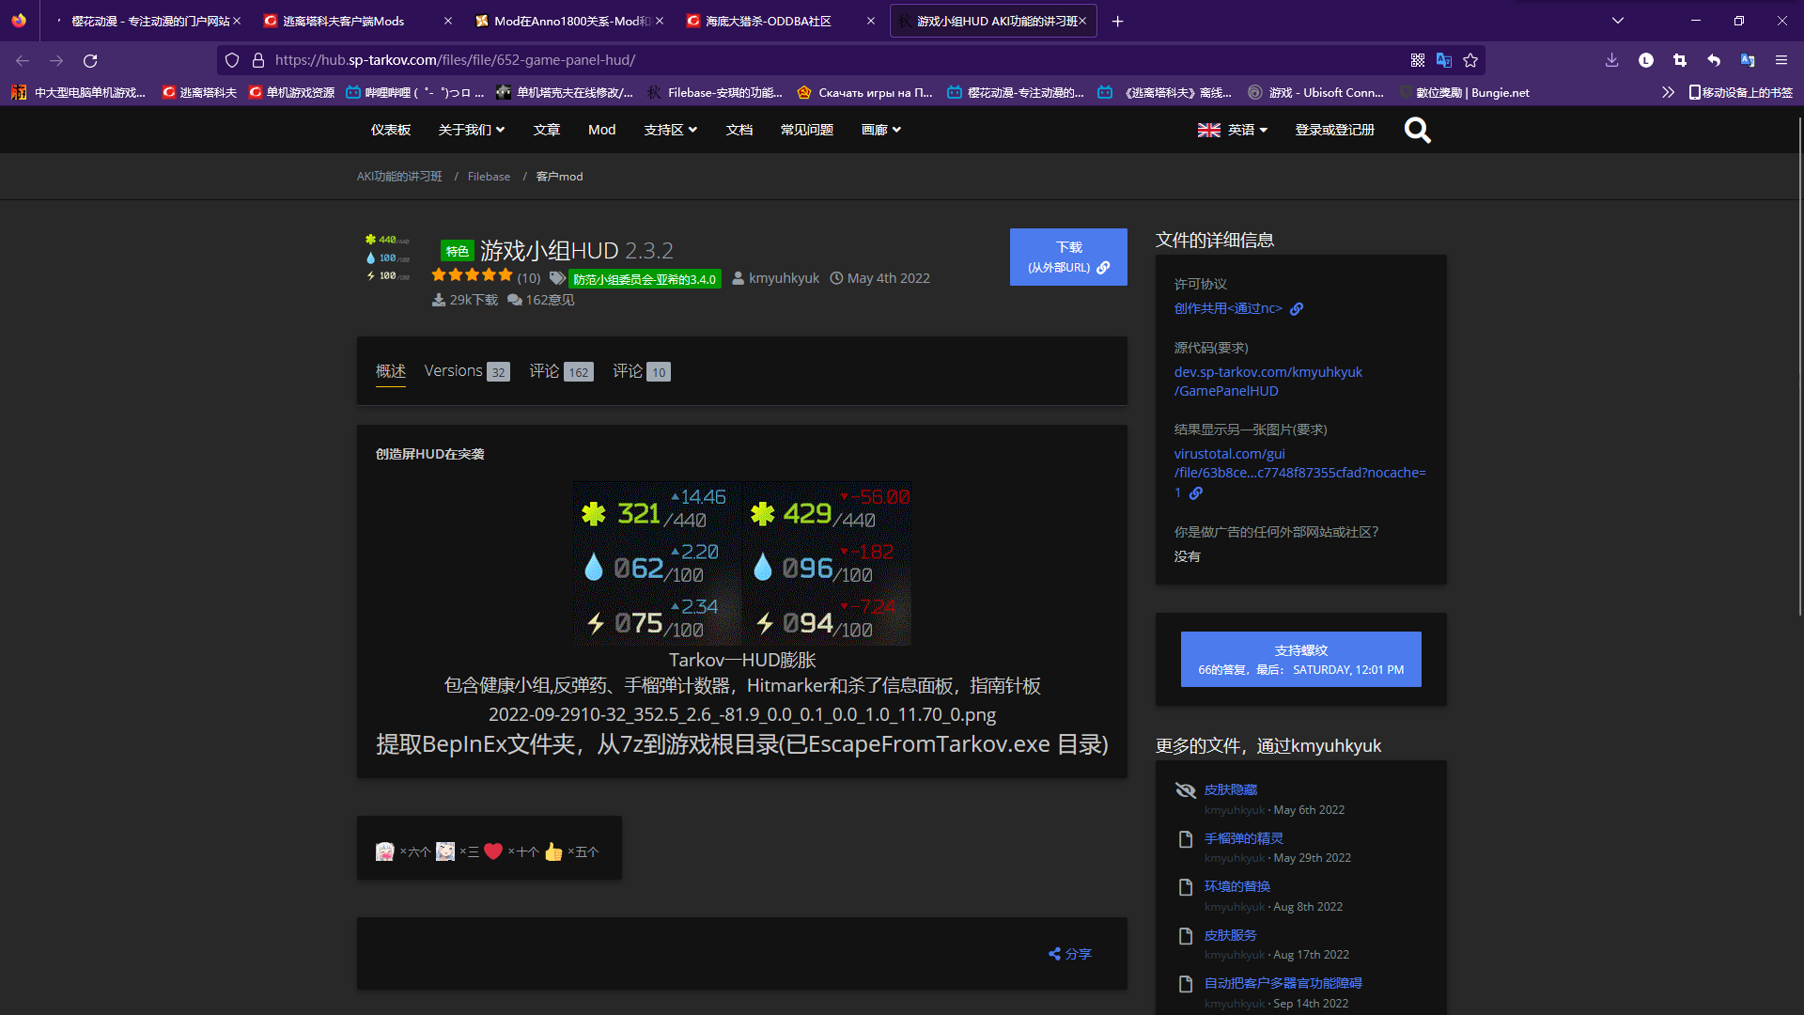Click the tracking protection shield icon

[231, 59]
